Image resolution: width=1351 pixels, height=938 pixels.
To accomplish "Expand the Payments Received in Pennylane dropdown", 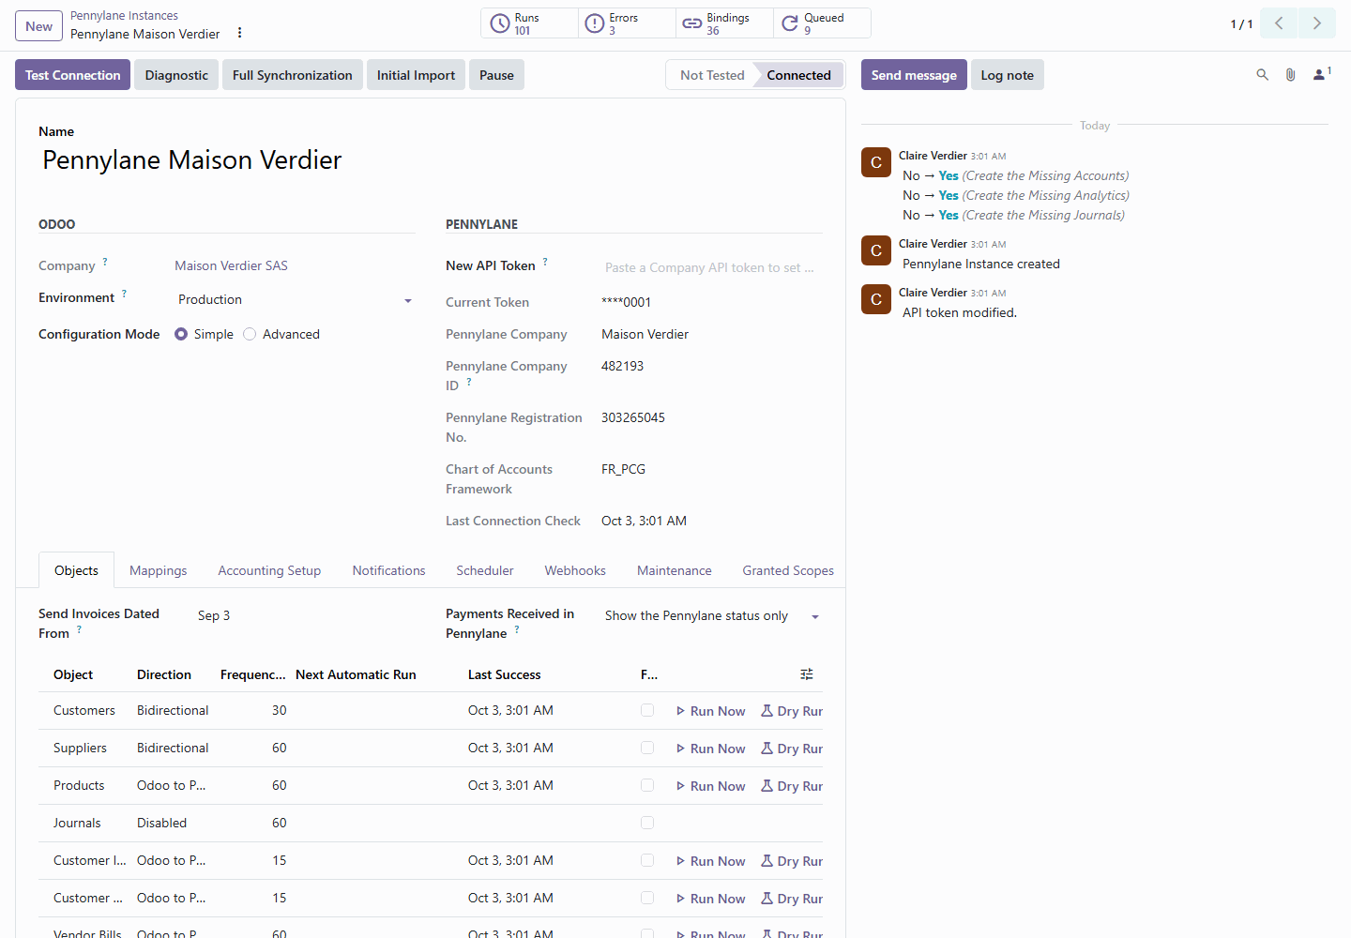I will click(712, 616).
